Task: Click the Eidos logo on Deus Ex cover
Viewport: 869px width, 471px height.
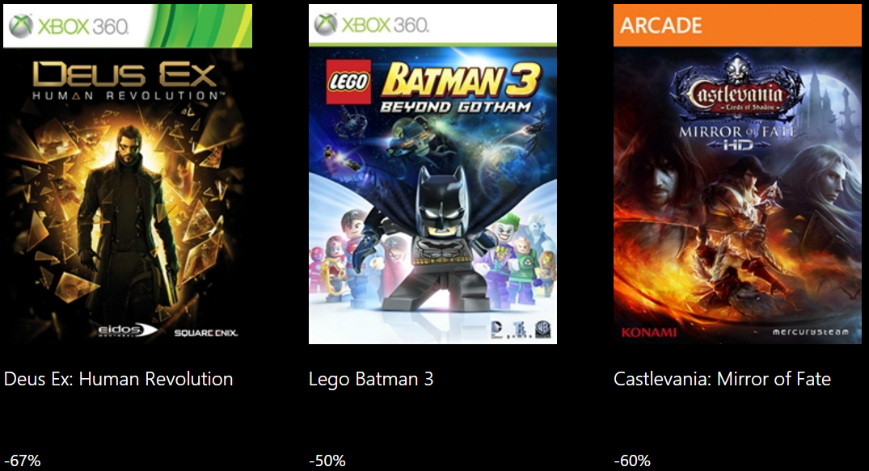Action: [x=128, y=330]
